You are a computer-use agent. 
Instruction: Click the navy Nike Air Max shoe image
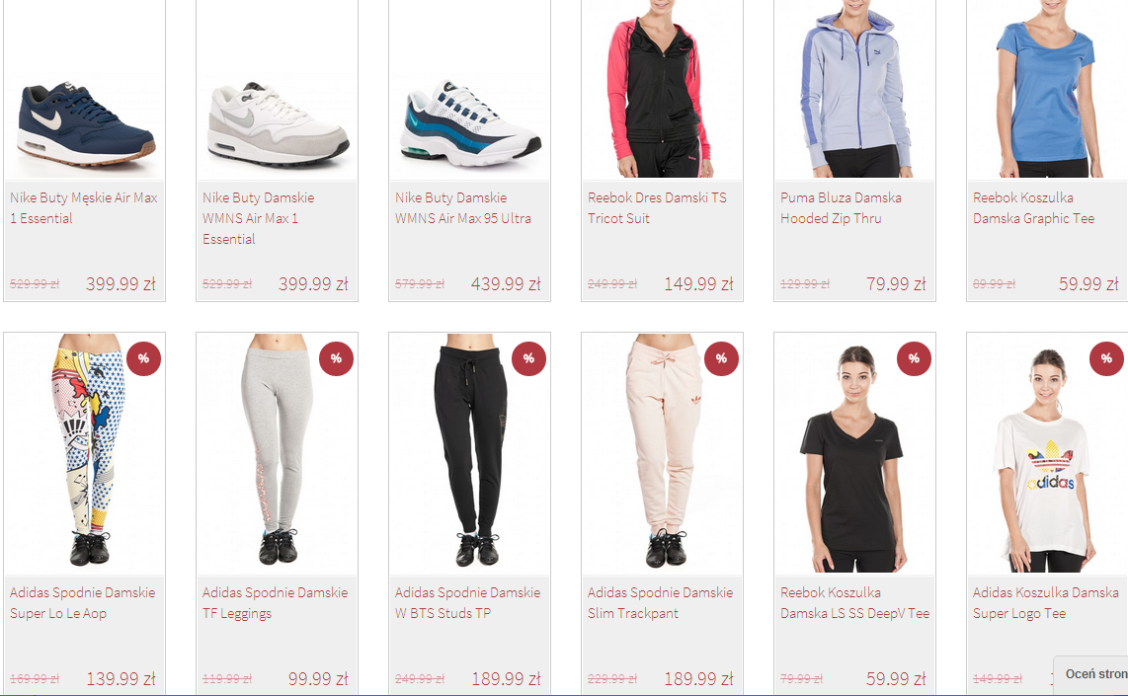tap(85, 123)
